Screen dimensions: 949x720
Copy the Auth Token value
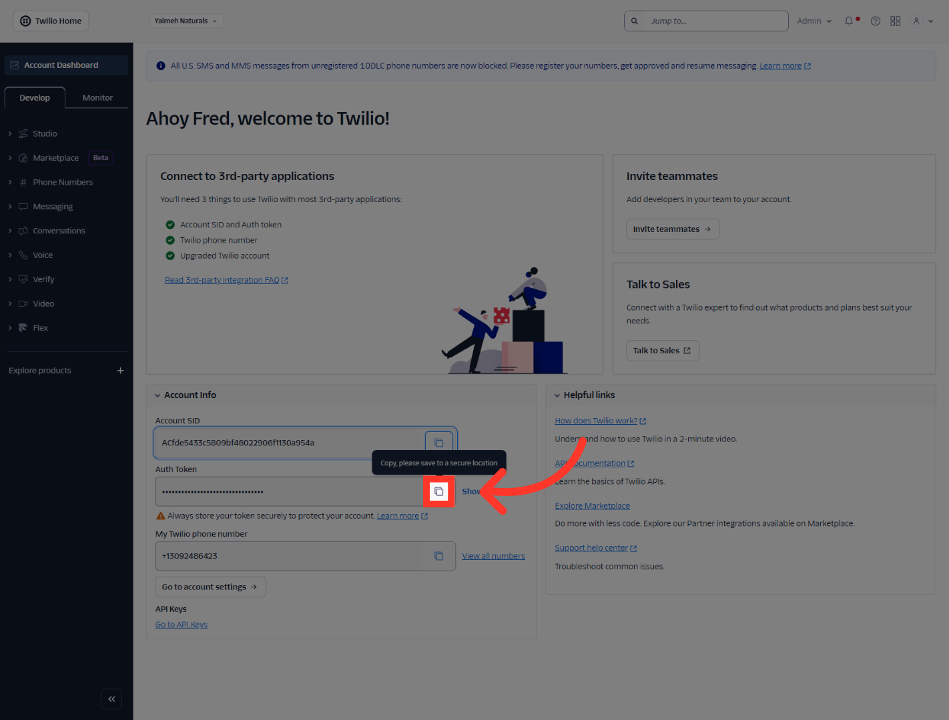(438, 491)
